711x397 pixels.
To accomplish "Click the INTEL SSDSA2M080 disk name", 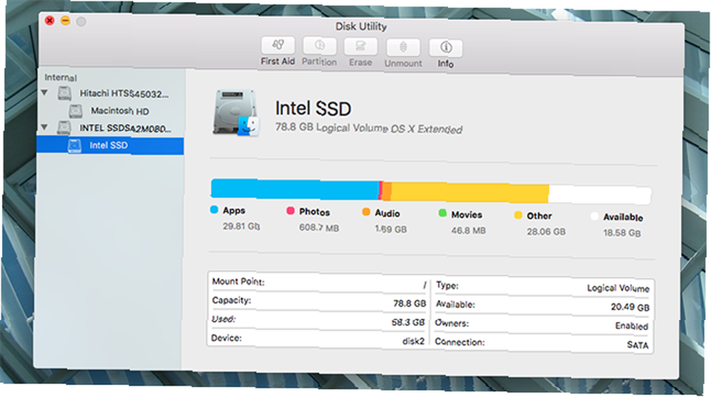I will (x=126, y=128).
